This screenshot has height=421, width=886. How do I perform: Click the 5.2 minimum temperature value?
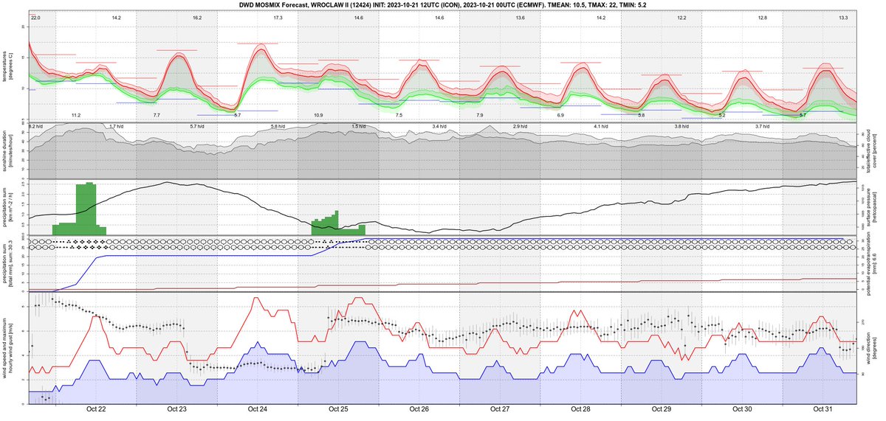(x=722, y=116)
